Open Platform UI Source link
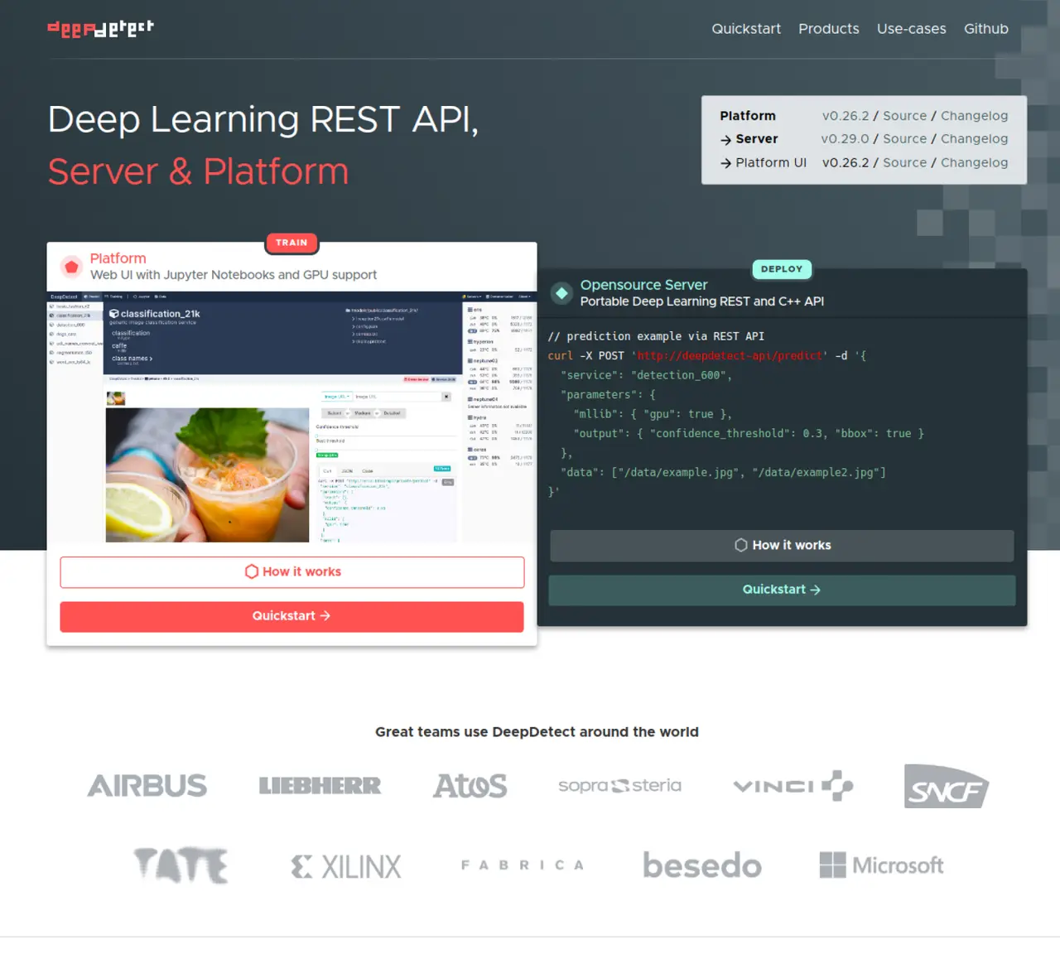 click(905, 163)
